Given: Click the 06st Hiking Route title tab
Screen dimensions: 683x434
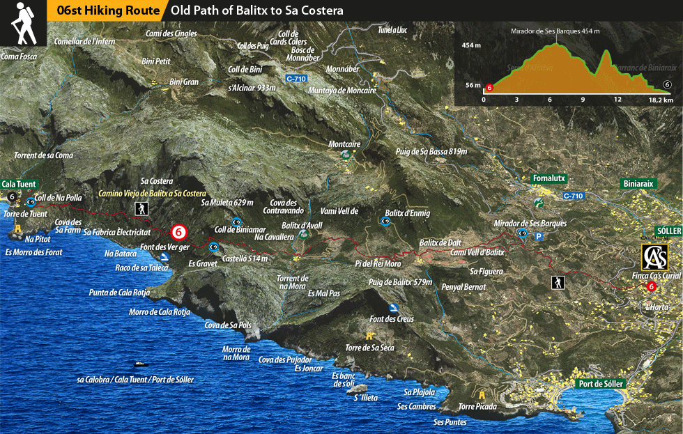Looking at the screenshot, I should click(x=105, y=11).
